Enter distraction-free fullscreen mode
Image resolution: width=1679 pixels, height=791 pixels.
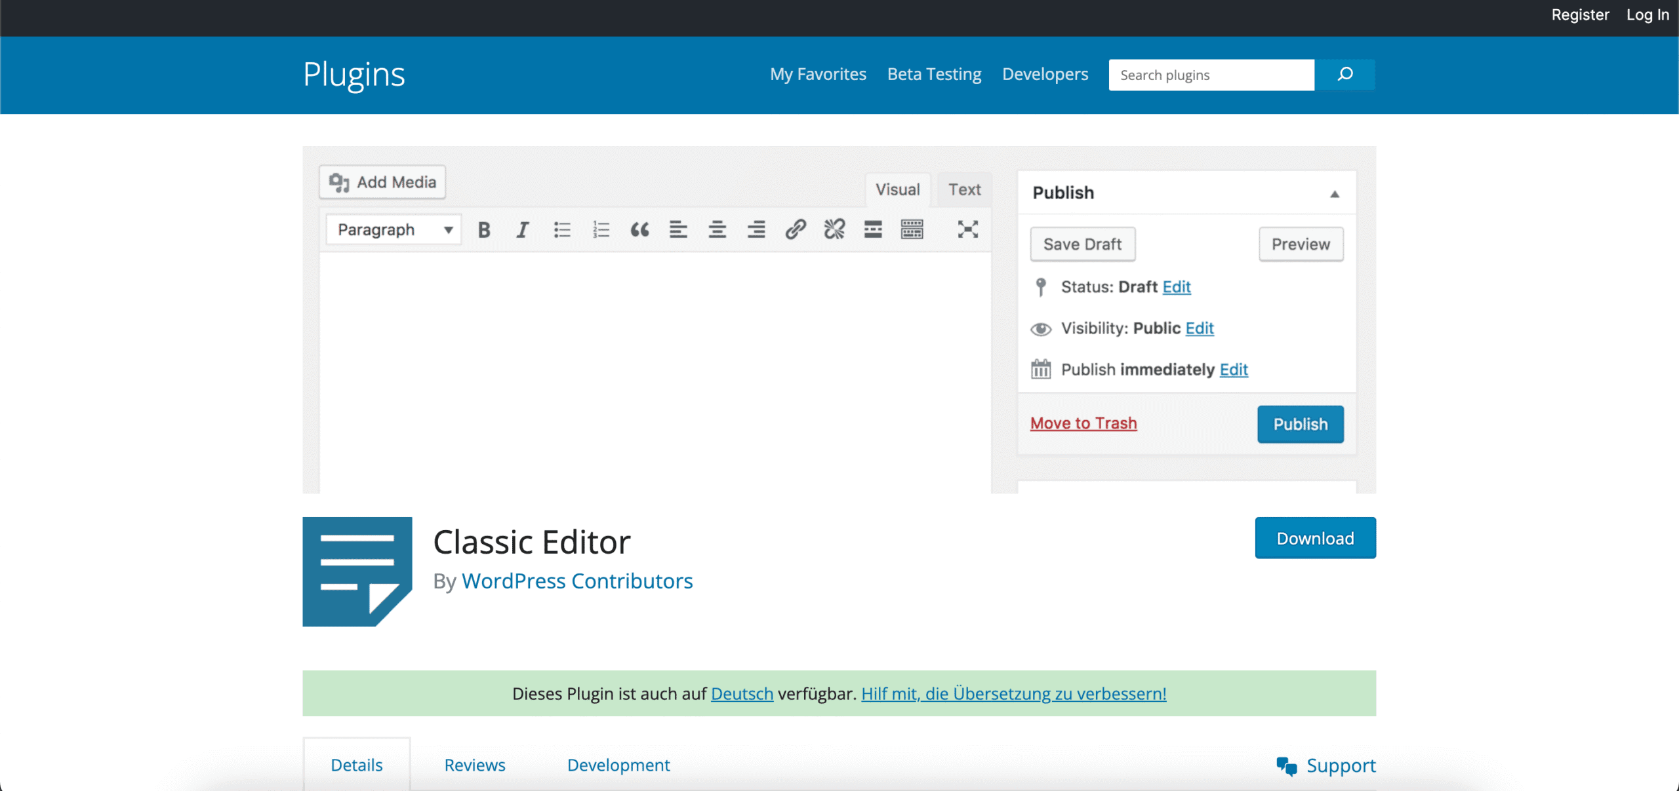pyautogui.click(x=967, y=229)
